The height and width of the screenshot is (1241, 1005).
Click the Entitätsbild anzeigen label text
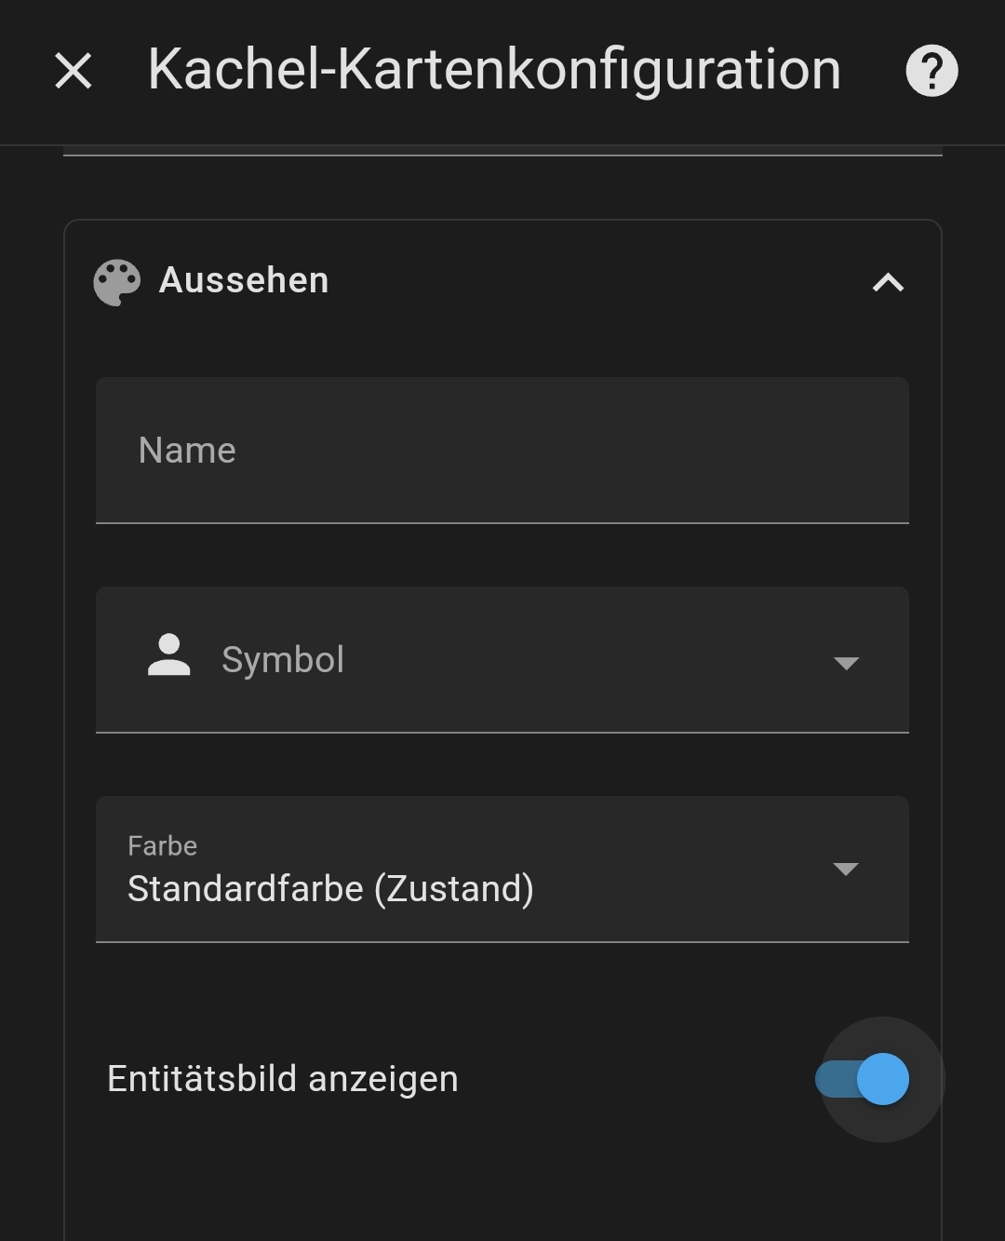(x=282, y=1079)
